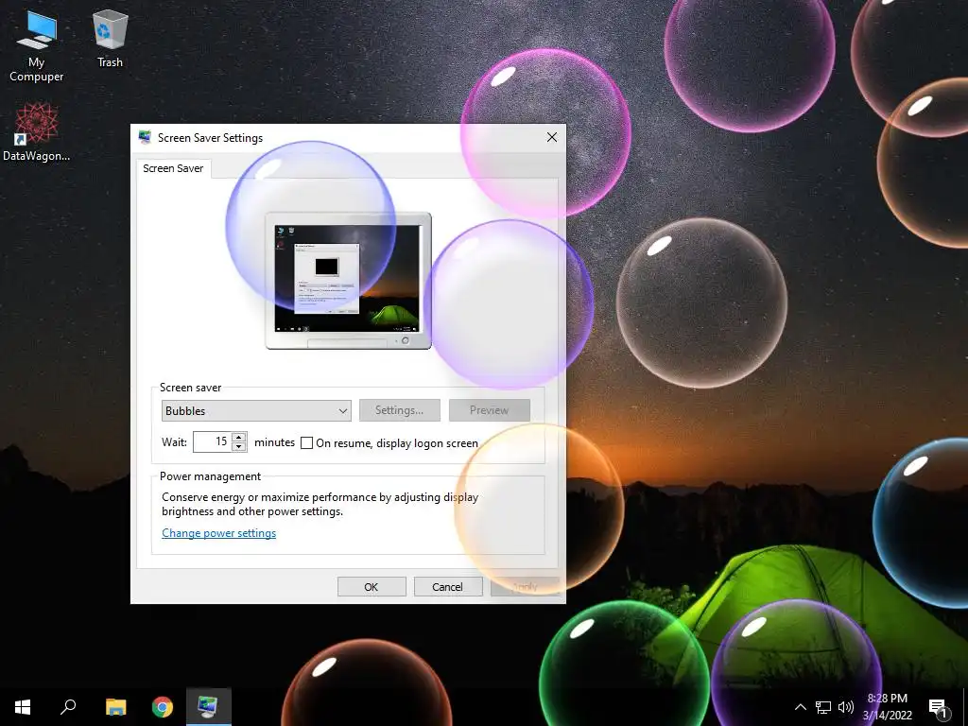Select the DataWagon shortcut icon
Screen dimensions: 968x726
(36, 132)
